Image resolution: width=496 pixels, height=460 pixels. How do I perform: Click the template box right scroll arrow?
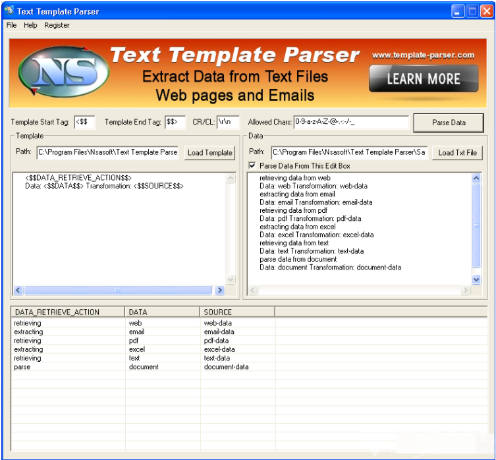click(220, 290)
